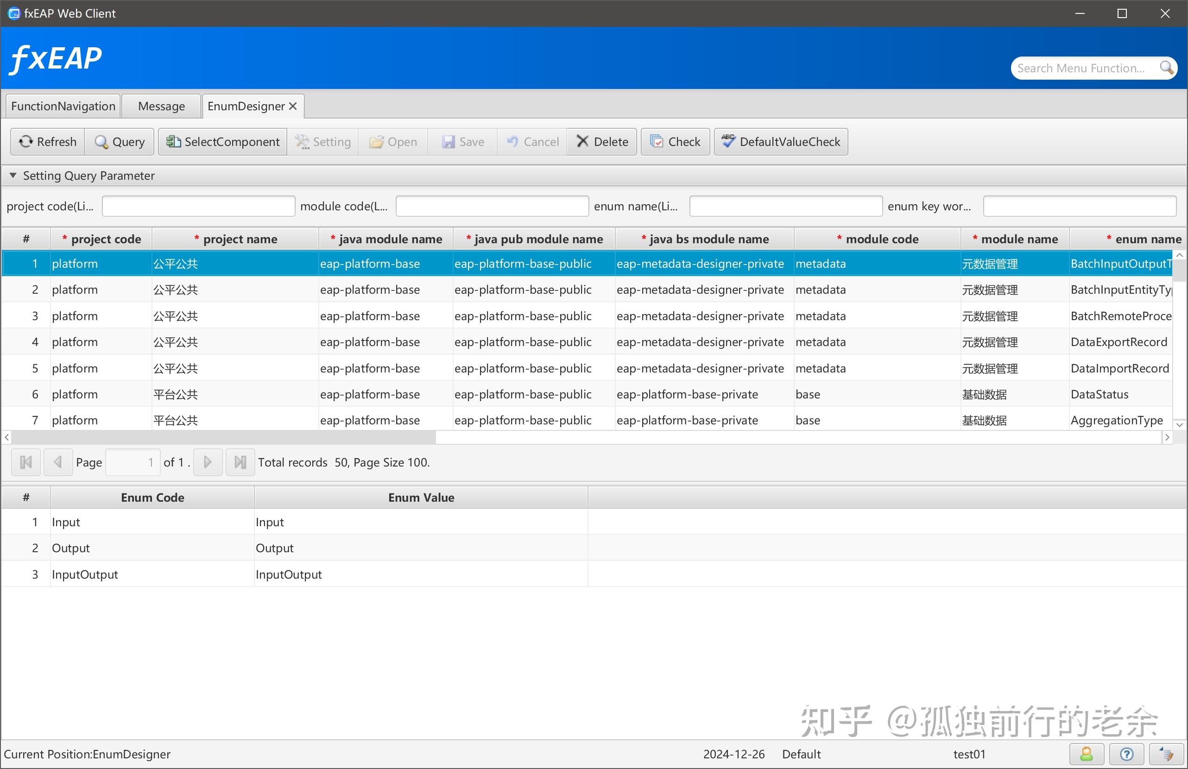Image resolution: width=1188 pixels, height=769 pixels.
Task: Click the last-page navigation control
Action: 240,462
